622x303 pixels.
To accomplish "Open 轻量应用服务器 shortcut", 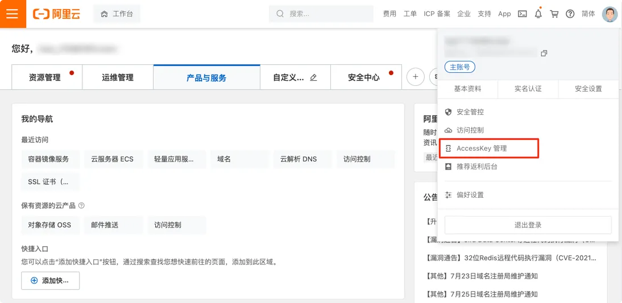I will click(x=176, y=159).
